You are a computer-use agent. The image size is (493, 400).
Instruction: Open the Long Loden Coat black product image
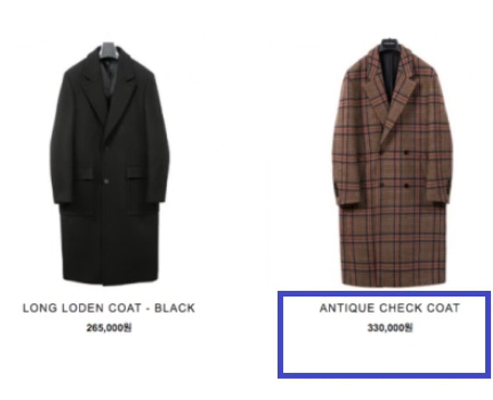pos(109,163)
